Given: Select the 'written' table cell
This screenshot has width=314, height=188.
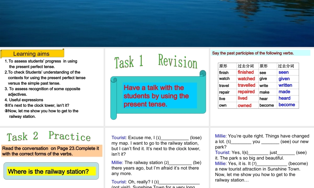Looking at the screenshot, I should (x=288, y=85).
